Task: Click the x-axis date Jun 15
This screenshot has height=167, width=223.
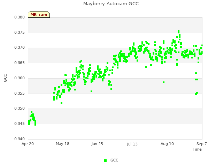Action: [x=97, y=144]
